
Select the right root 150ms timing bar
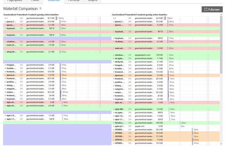pos(165,18)
